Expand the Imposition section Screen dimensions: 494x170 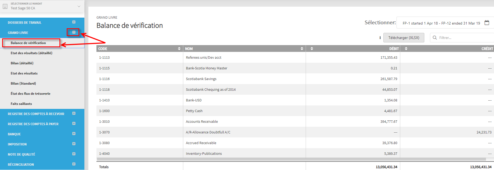click(74, 144)
